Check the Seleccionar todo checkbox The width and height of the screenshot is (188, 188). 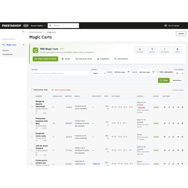click(x=32, y=90)
